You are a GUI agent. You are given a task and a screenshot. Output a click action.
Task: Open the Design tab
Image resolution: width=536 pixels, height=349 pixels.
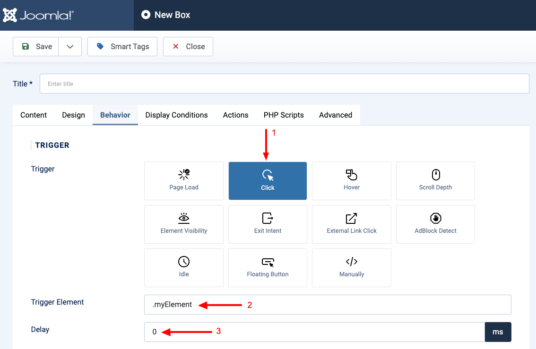click(73, 115)
